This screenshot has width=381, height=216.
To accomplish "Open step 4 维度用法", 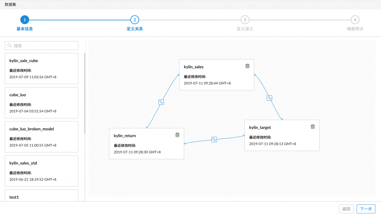I will pyautogui.click(x=355, y=20).
